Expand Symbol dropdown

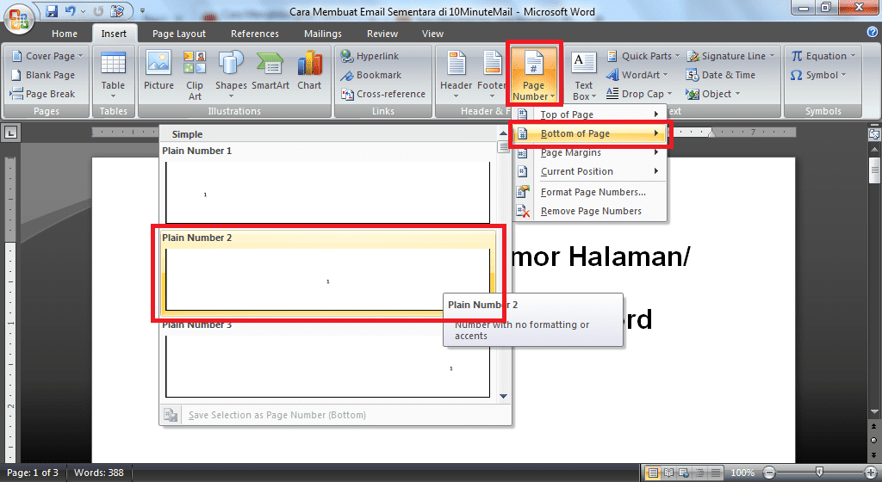(844, 75)
